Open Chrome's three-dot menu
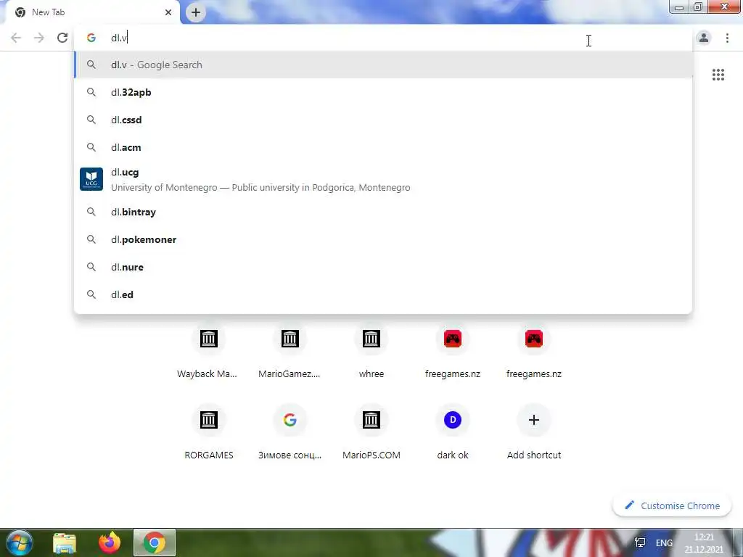This screenshot has height=557, width=743. pos(727,38)
